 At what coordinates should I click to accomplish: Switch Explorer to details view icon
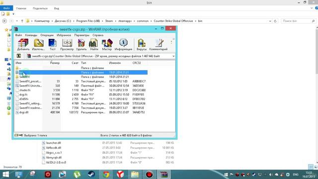click(x=311, y=167)
